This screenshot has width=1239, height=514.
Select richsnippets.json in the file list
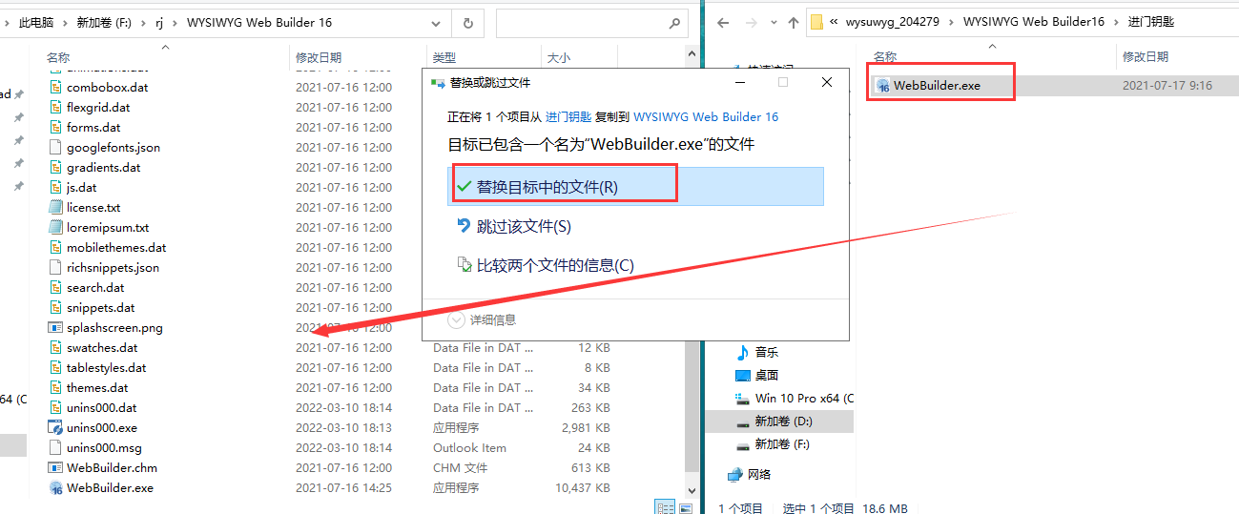point(113,267)
